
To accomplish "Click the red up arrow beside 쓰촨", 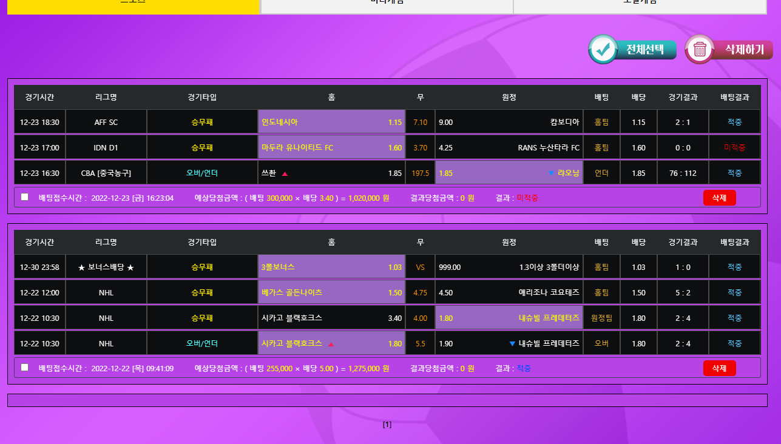I will [x=285, y=173].
